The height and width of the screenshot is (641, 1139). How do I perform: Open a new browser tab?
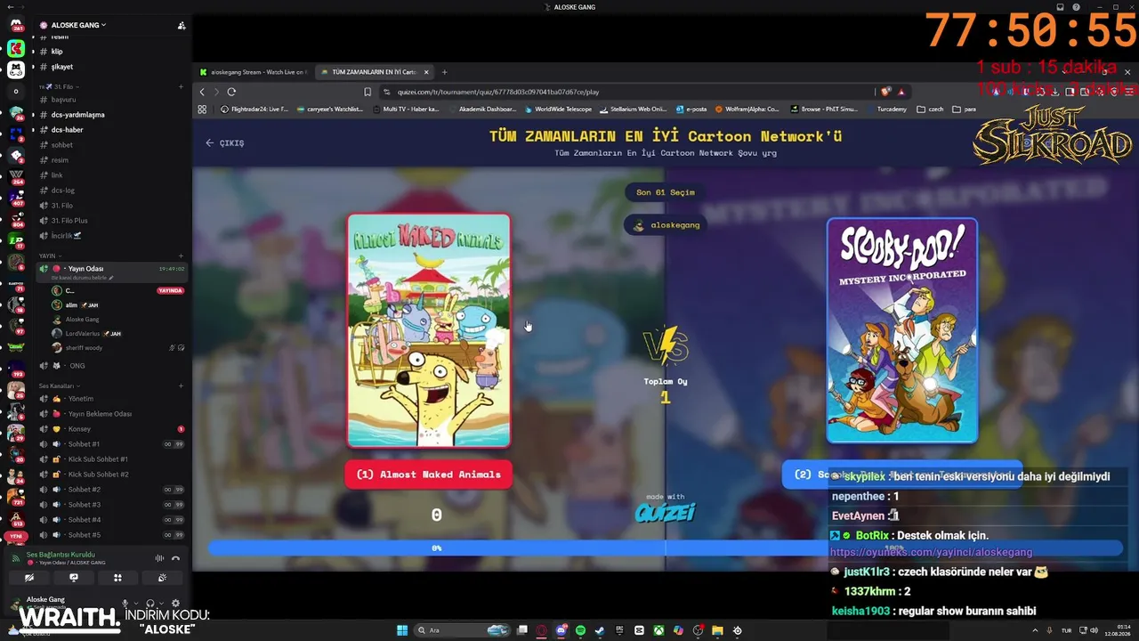click(444, 72)
